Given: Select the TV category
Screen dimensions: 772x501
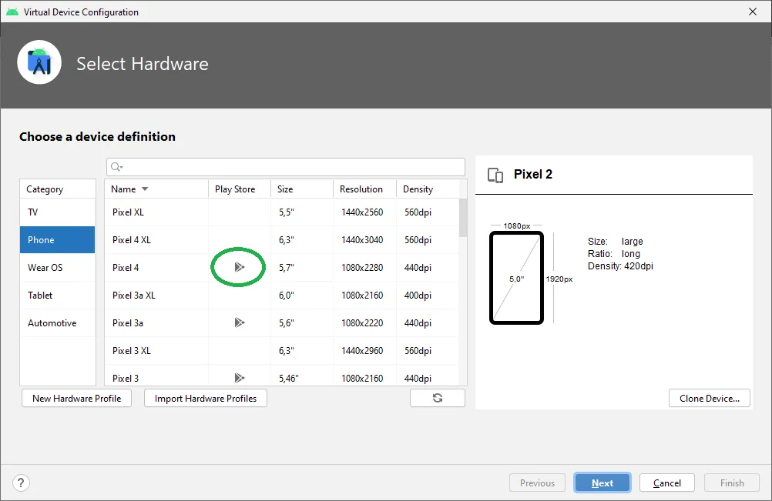Looking at the screenshot, I should (58, 212).
